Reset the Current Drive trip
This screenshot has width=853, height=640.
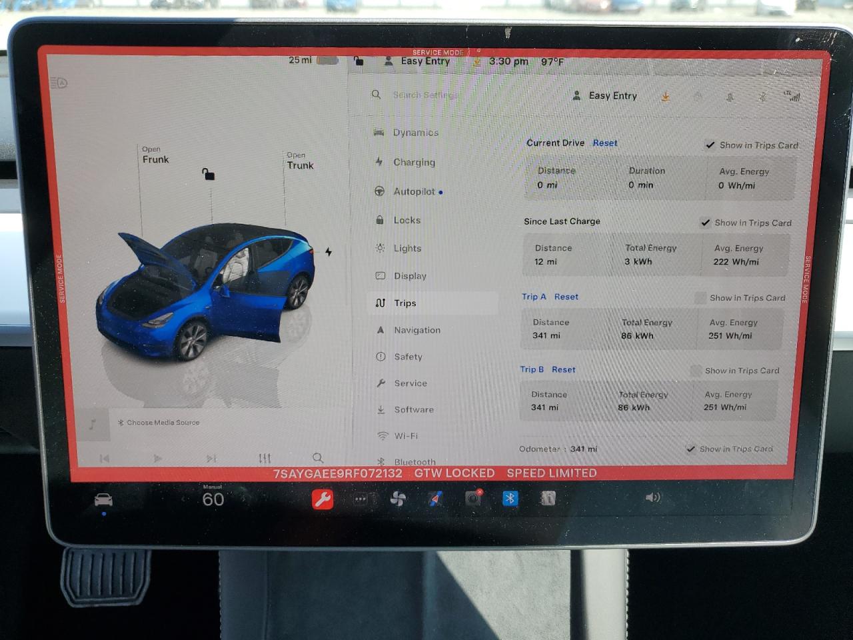(605, 143)
